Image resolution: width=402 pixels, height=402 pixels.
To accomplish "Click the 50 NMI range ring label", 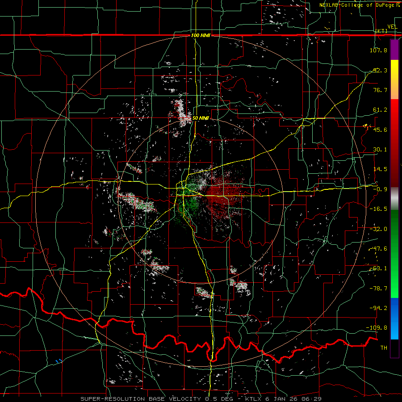I will tap(201, 118).
